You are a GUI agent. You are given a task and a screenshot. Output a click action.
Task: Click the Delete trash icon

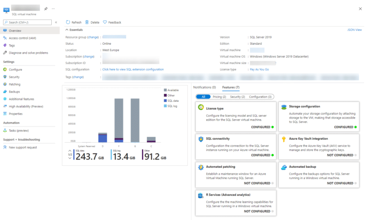pyautogui.click(x=87, y=22)
